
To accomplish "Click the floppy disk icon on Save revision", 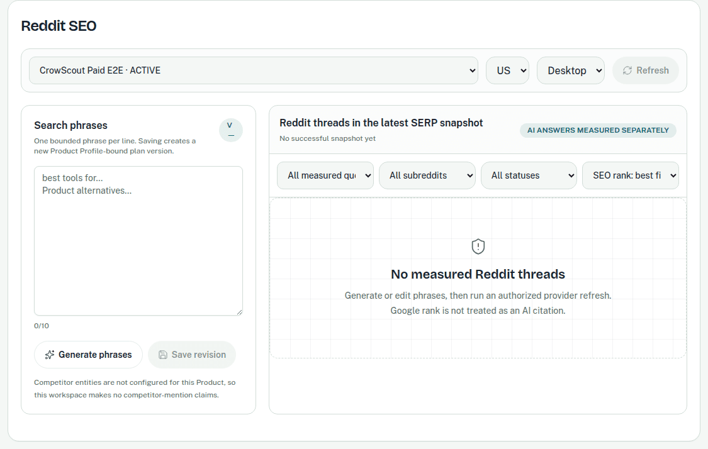I will [163, 355].
